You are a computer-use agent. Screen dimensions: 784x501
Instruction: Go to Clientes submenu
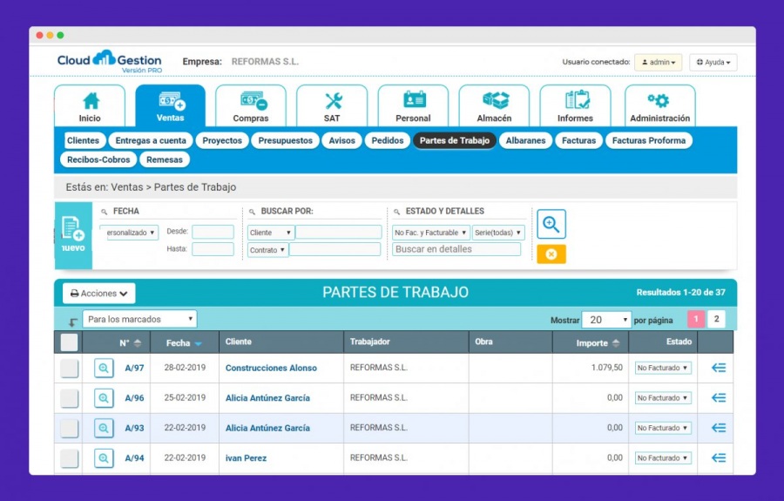click(x=83, y=140)
